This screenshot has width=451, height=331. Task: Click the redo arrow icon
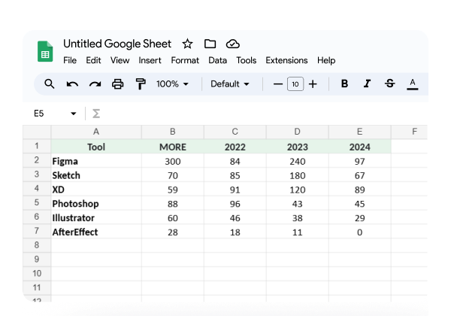[x=95, y=84]
